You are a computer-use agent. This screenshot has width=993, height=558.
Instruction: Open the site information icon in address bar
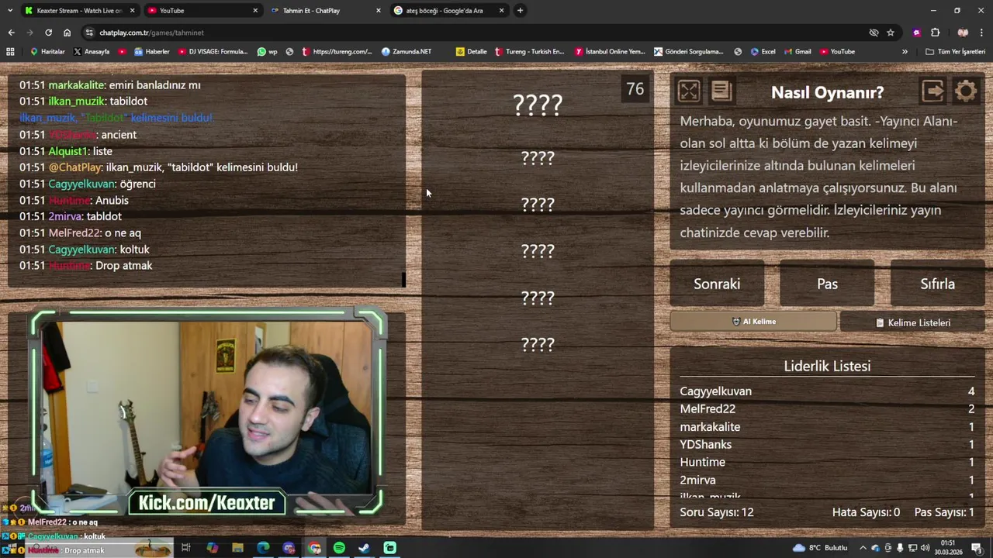tap(90, 33)
